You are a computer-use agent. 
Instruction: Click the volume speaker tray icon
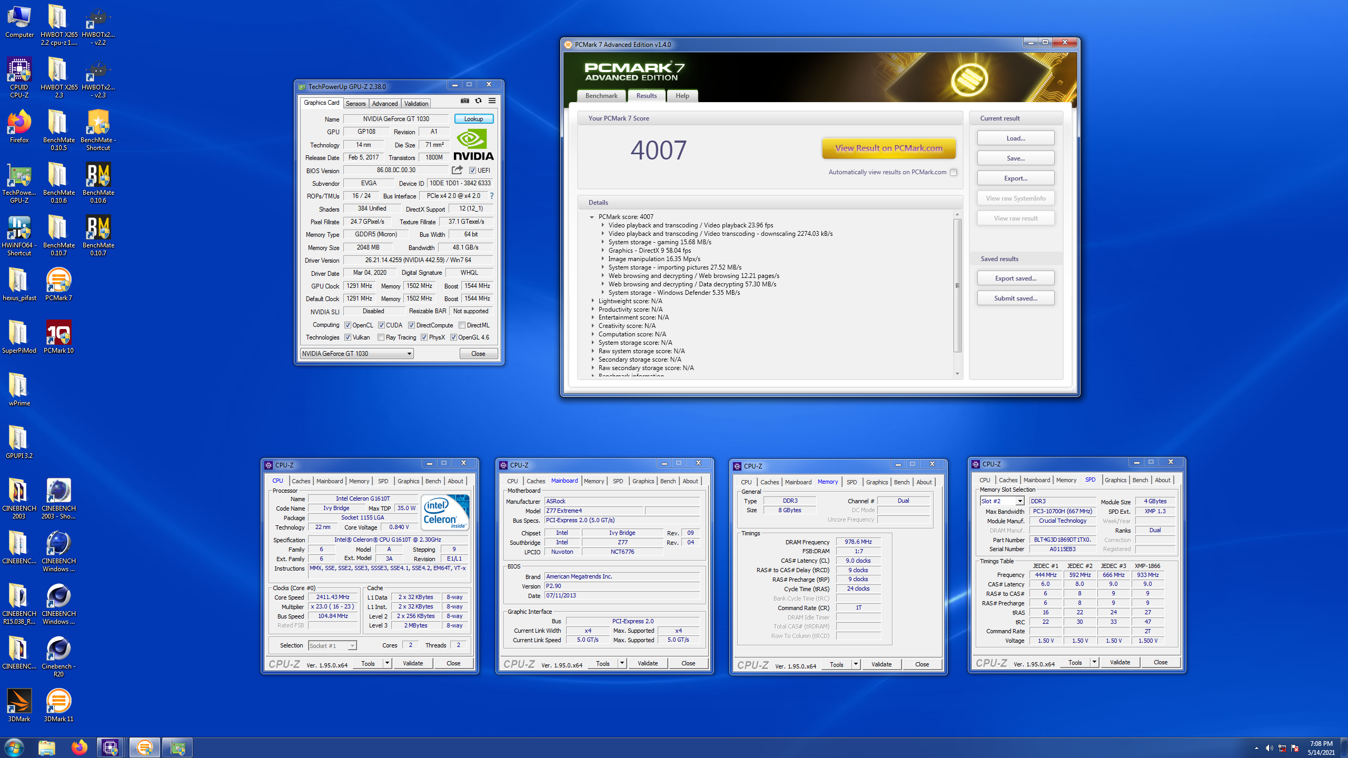point(1269,748)
